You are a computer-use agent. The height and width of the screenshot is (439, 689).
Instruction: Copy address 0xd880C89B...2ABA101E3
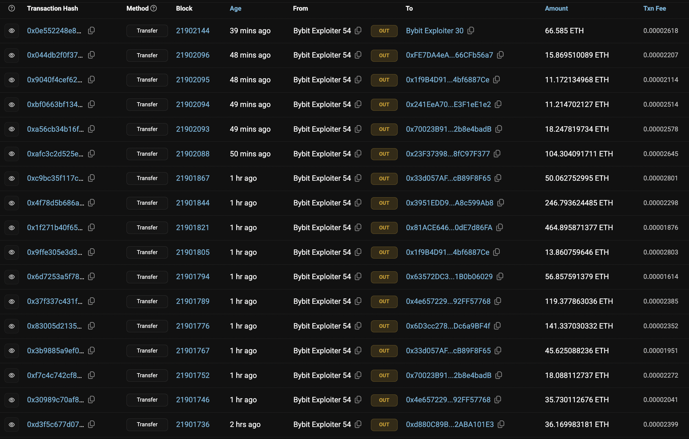tap(501, 424)
